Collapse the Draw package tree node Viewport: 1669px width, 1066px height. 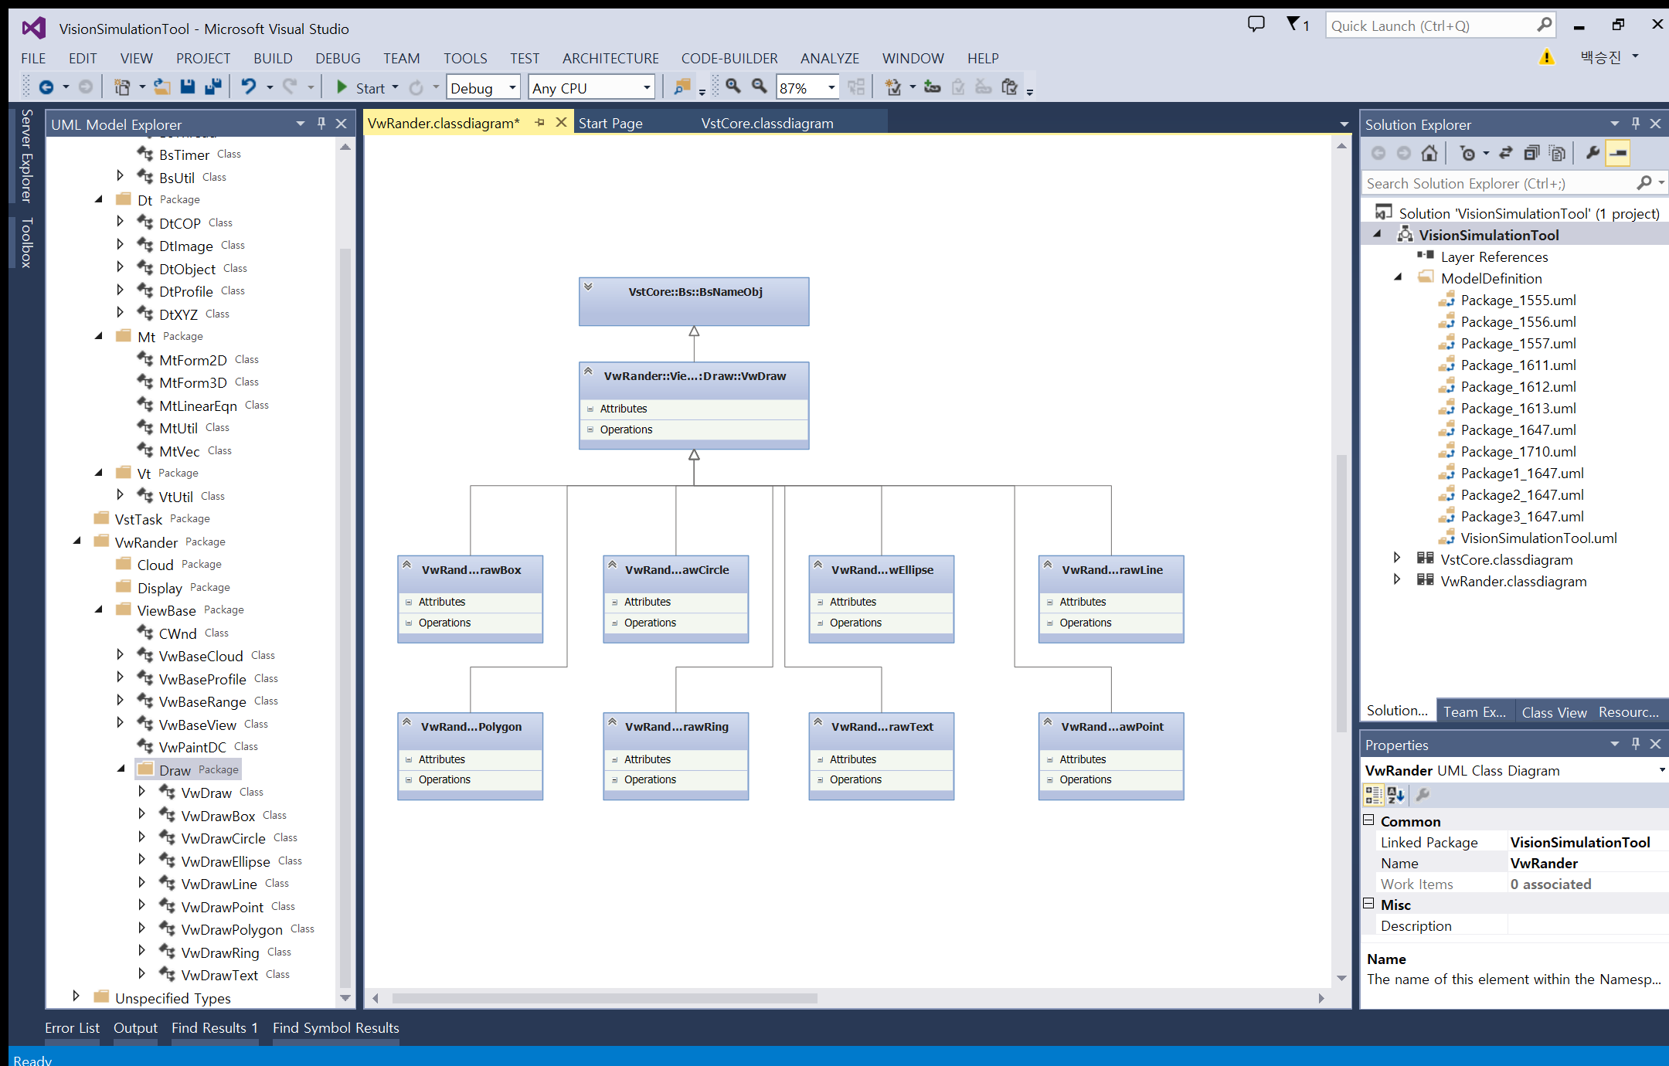pos(121,769)
